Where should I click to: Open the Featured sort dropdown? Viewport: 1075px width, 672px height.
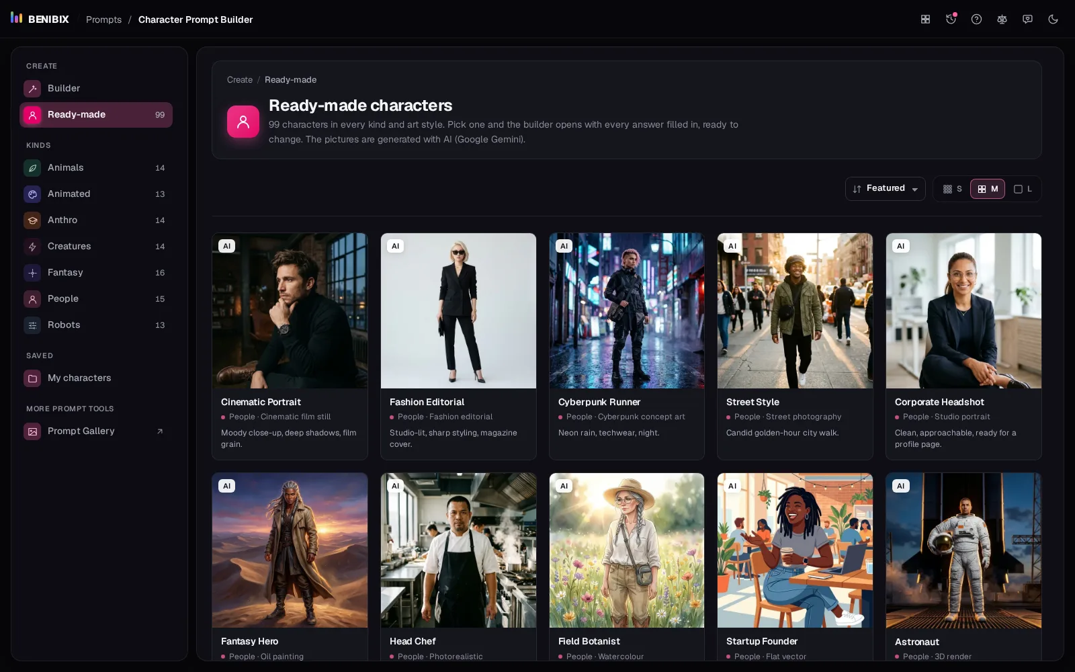[x=885, y=189]
